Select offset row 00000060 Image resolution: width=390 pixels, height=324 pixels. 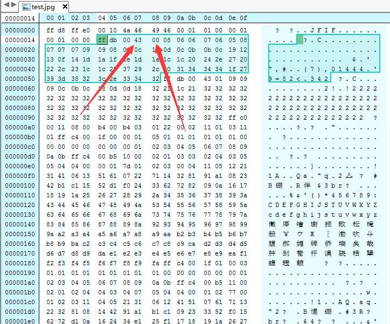point(20,88)
